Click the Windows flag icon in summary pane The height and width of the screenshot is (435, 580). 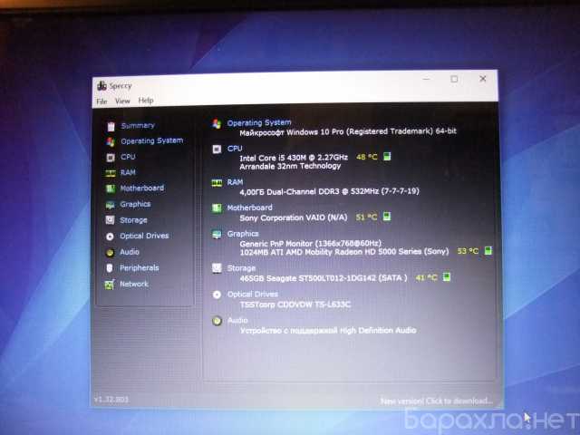(217, 124)
